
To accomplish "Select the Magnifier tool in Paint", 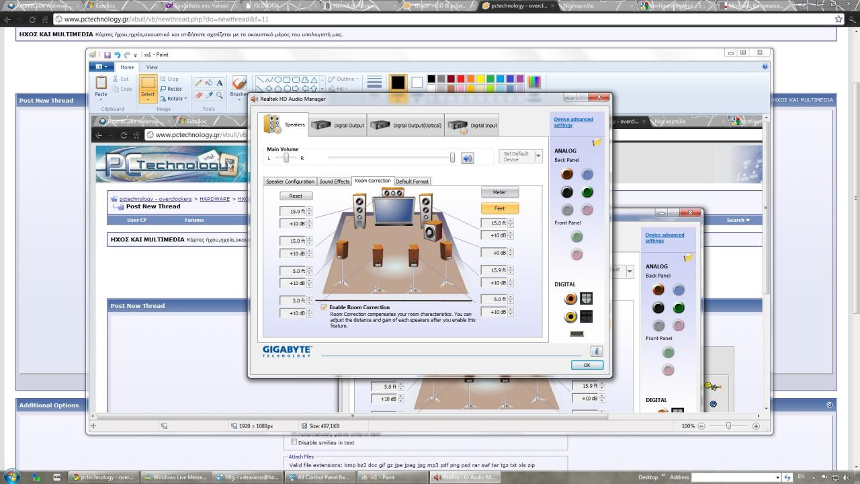I will (220, 95).
